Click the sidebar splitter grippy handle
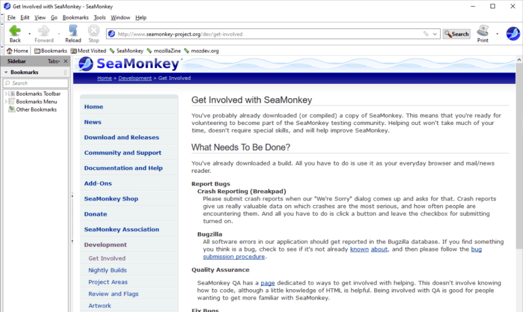 click(x=72, y=218)
